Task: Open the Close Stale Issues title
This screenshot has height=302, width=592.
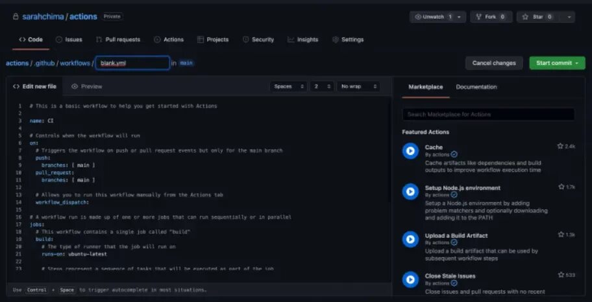Action: [x=450, y=276]
